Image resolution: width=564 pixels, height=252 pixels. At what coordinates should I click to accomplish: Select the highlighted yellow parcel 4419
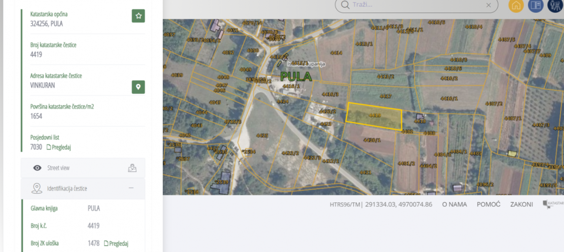(375, 116)
